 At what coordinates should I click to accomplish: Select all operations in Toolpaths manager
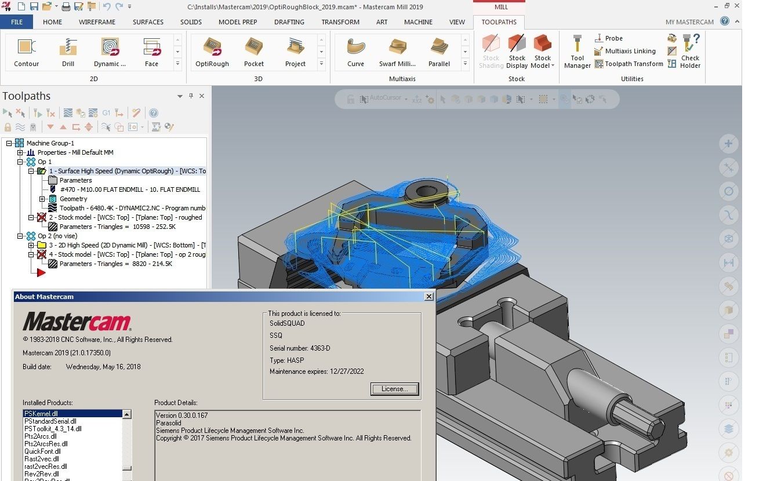click(7, 113)
